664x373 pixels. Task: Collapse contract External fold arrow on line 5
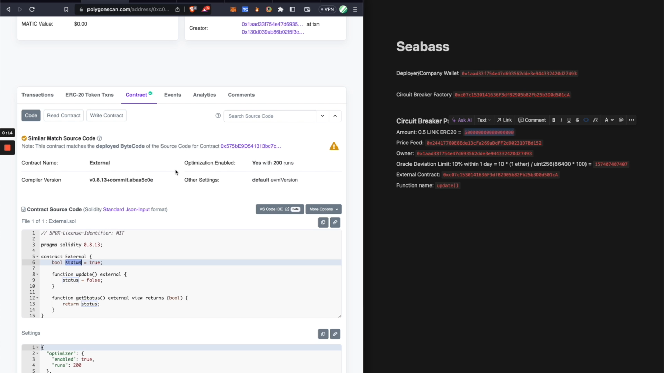point(37,257)
